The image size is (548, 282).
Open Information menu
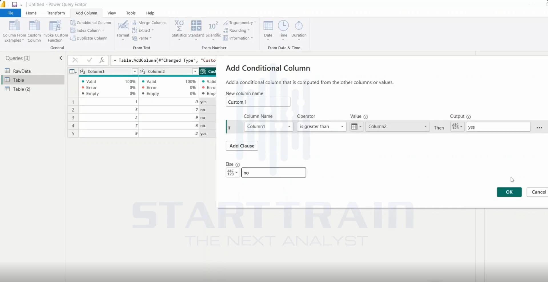[x=238, y=38]
